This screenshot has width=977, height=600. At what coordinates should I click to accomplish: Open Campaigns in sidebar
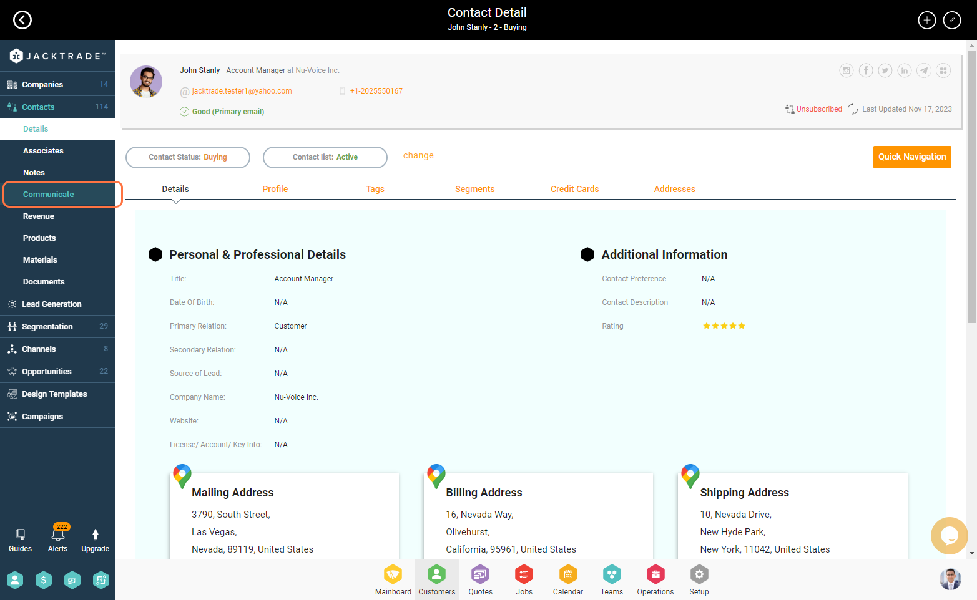[57, 416]
